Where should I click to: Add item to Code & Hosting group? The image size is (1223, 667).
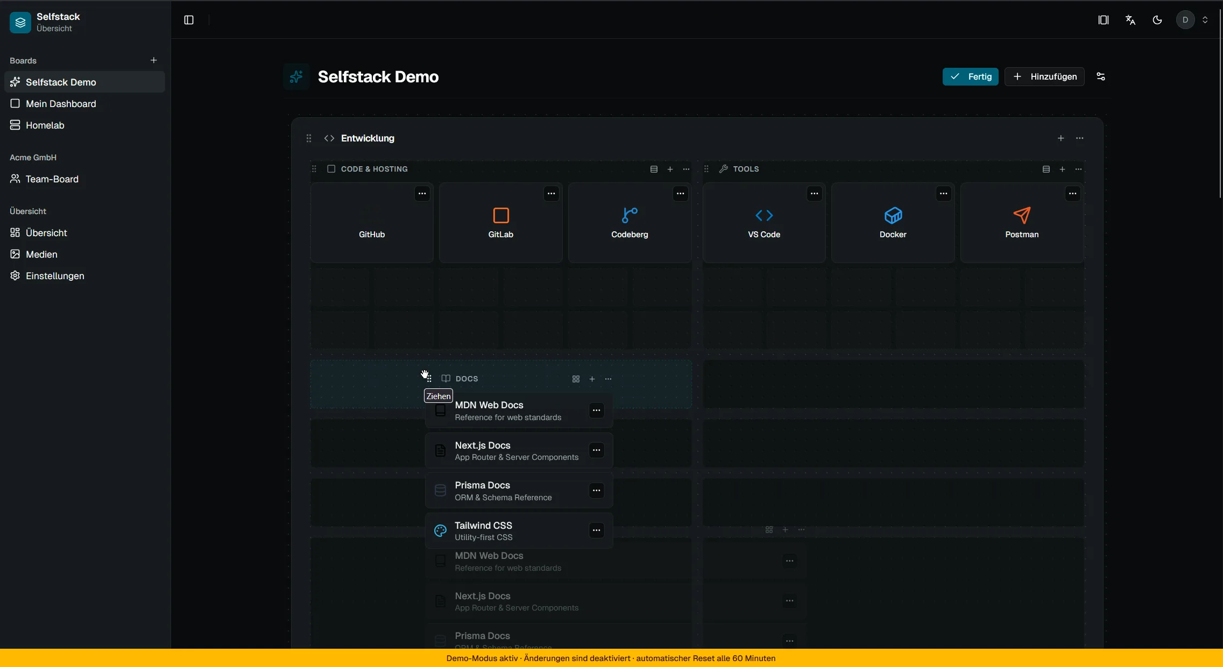coord(670,169)
